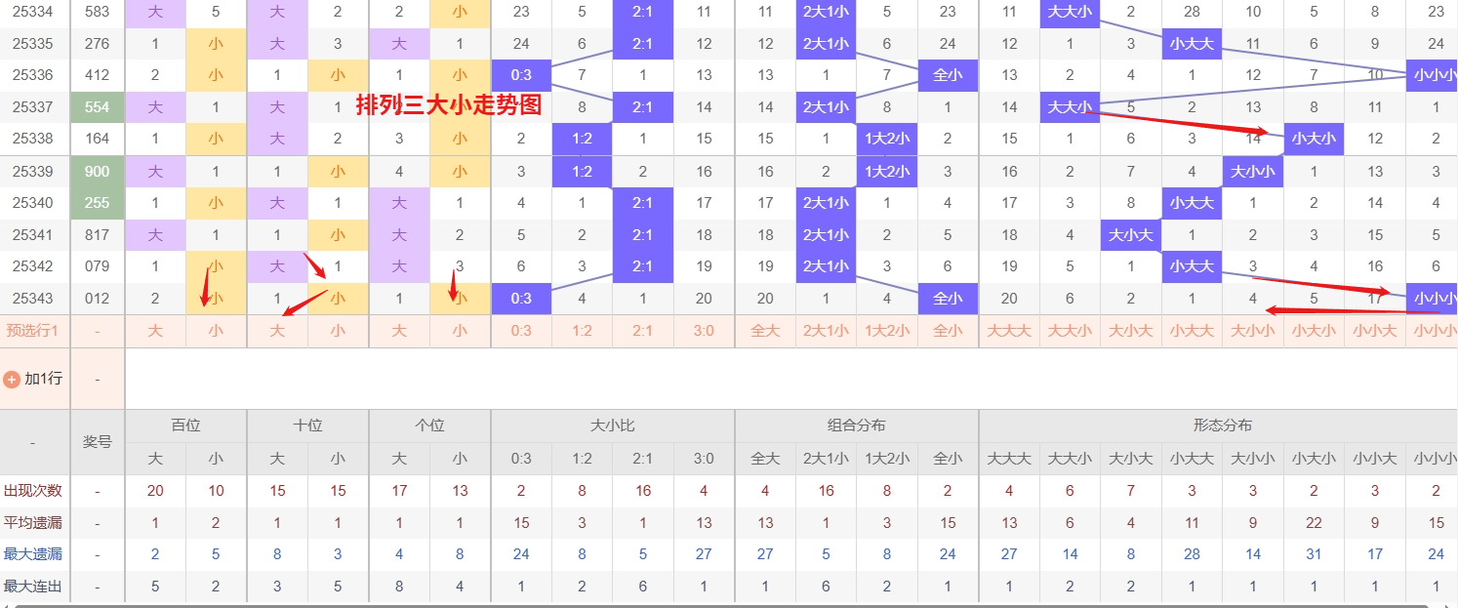Pick ratio 0:3 in 预选行1
The height and width of the screenshot is (608, 1458).
click(x=521, y=331)
